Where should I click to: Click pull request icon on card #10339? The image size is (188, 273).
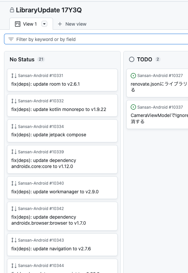click(x=14, y=152)
